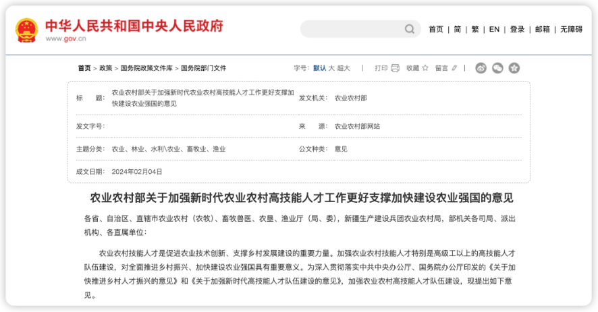Click the pencil comment icon
The height and width of the screenshot is (312, 598).
(455, 68)
